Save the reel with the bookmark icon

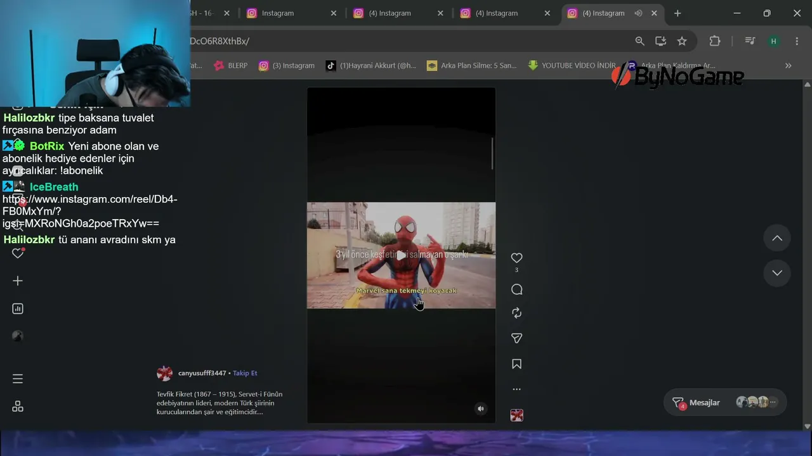pyautogui.click(x=516, y=364)
